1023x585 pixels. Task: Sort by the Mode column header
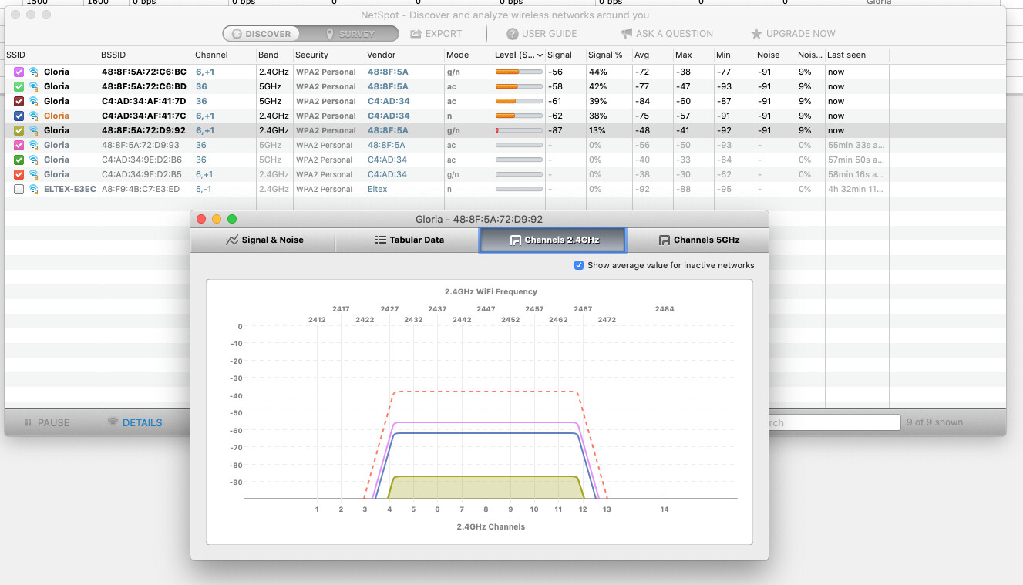click(x=468, y=55)
